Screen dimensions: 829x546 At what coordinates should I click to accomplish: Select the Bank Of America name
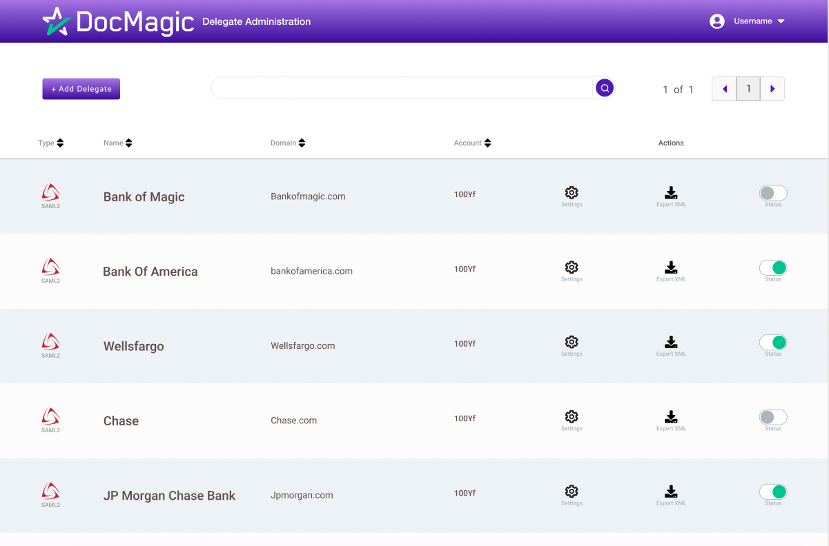[x=150, y=272]
